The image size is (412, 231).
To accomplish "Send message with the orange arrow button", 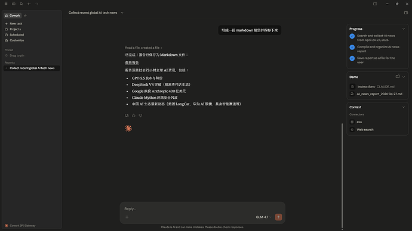I will (x=278, y=217).
